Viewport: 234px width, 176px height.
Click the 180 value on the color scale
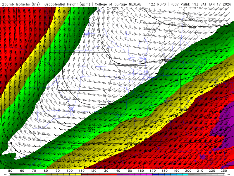click(x=164, y=171)
